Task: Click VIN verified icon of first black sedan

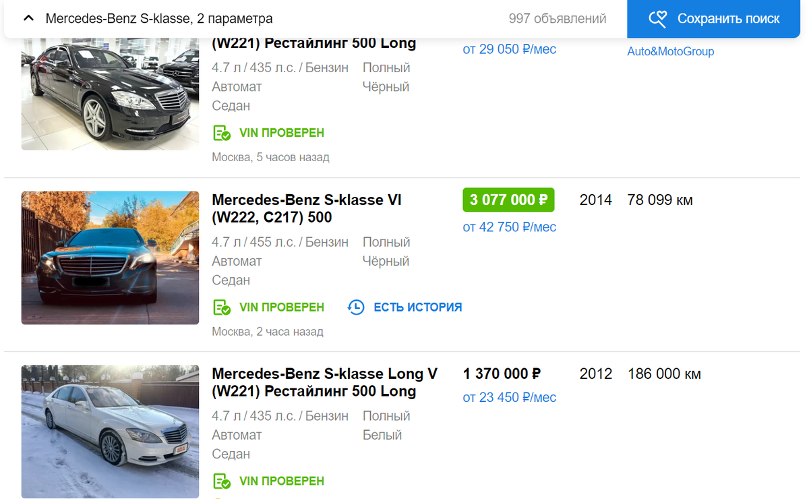Action: [222, 133]
